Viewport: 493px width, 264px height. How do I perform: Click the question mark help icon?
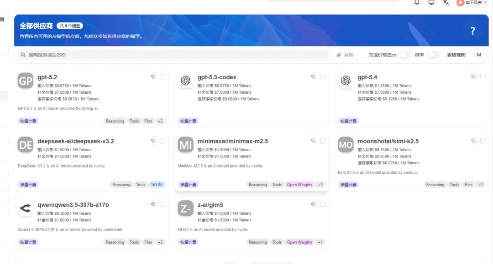[472, 31]
